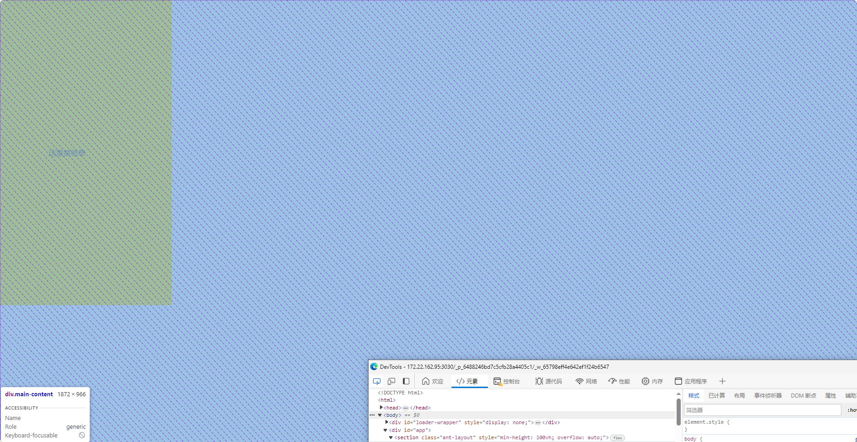This screenshot has height=442, width=857.
Task: Open the DOM 断点 breakpoints sub-tab
Action: (803, 396)
